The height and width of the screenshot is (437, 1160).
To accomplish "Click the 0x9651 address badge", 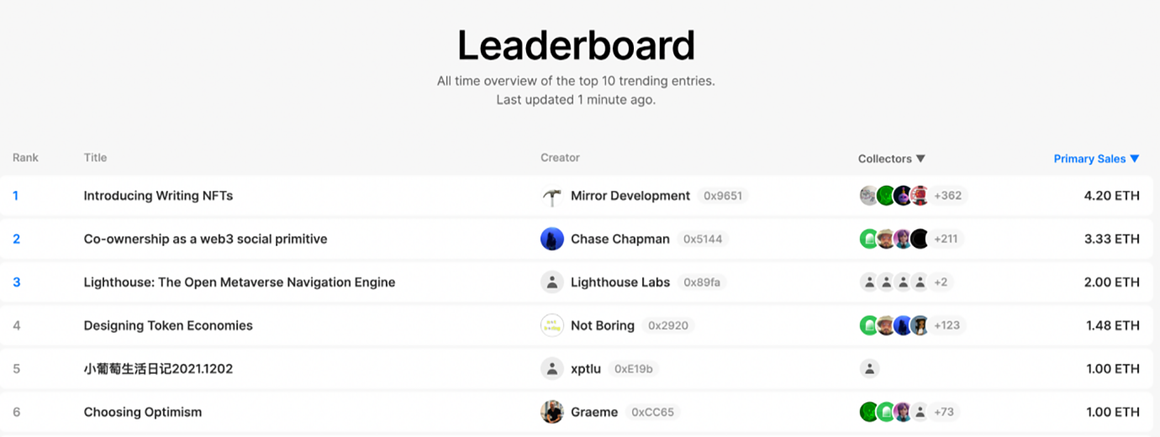I will point(723,196).
